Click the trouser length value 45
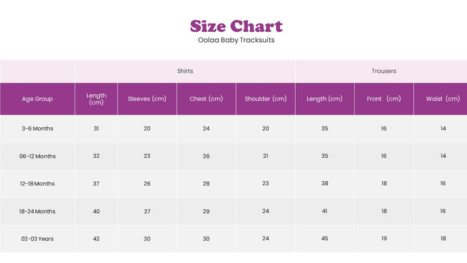This screenshot has width=467, height=263. point(324,239)
